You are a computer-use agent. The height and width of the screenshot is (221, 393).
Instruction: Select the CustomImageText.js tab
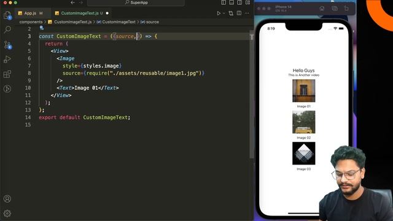[x=80, y=13]
